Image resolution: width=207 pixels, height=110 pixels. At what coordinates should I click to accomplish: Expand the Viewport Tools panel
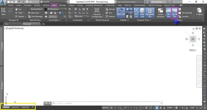144,20
